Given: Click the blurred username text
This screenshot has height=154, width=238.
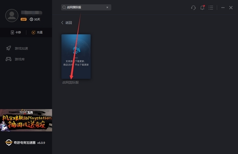Looking at the screenshot, I should click(x=32, y=13).
